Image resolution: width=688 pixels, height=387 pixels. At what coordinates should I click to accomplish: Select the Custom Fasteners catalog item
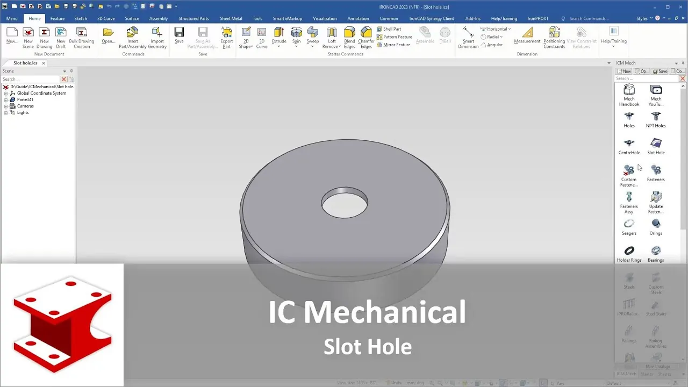coord(629,176)
